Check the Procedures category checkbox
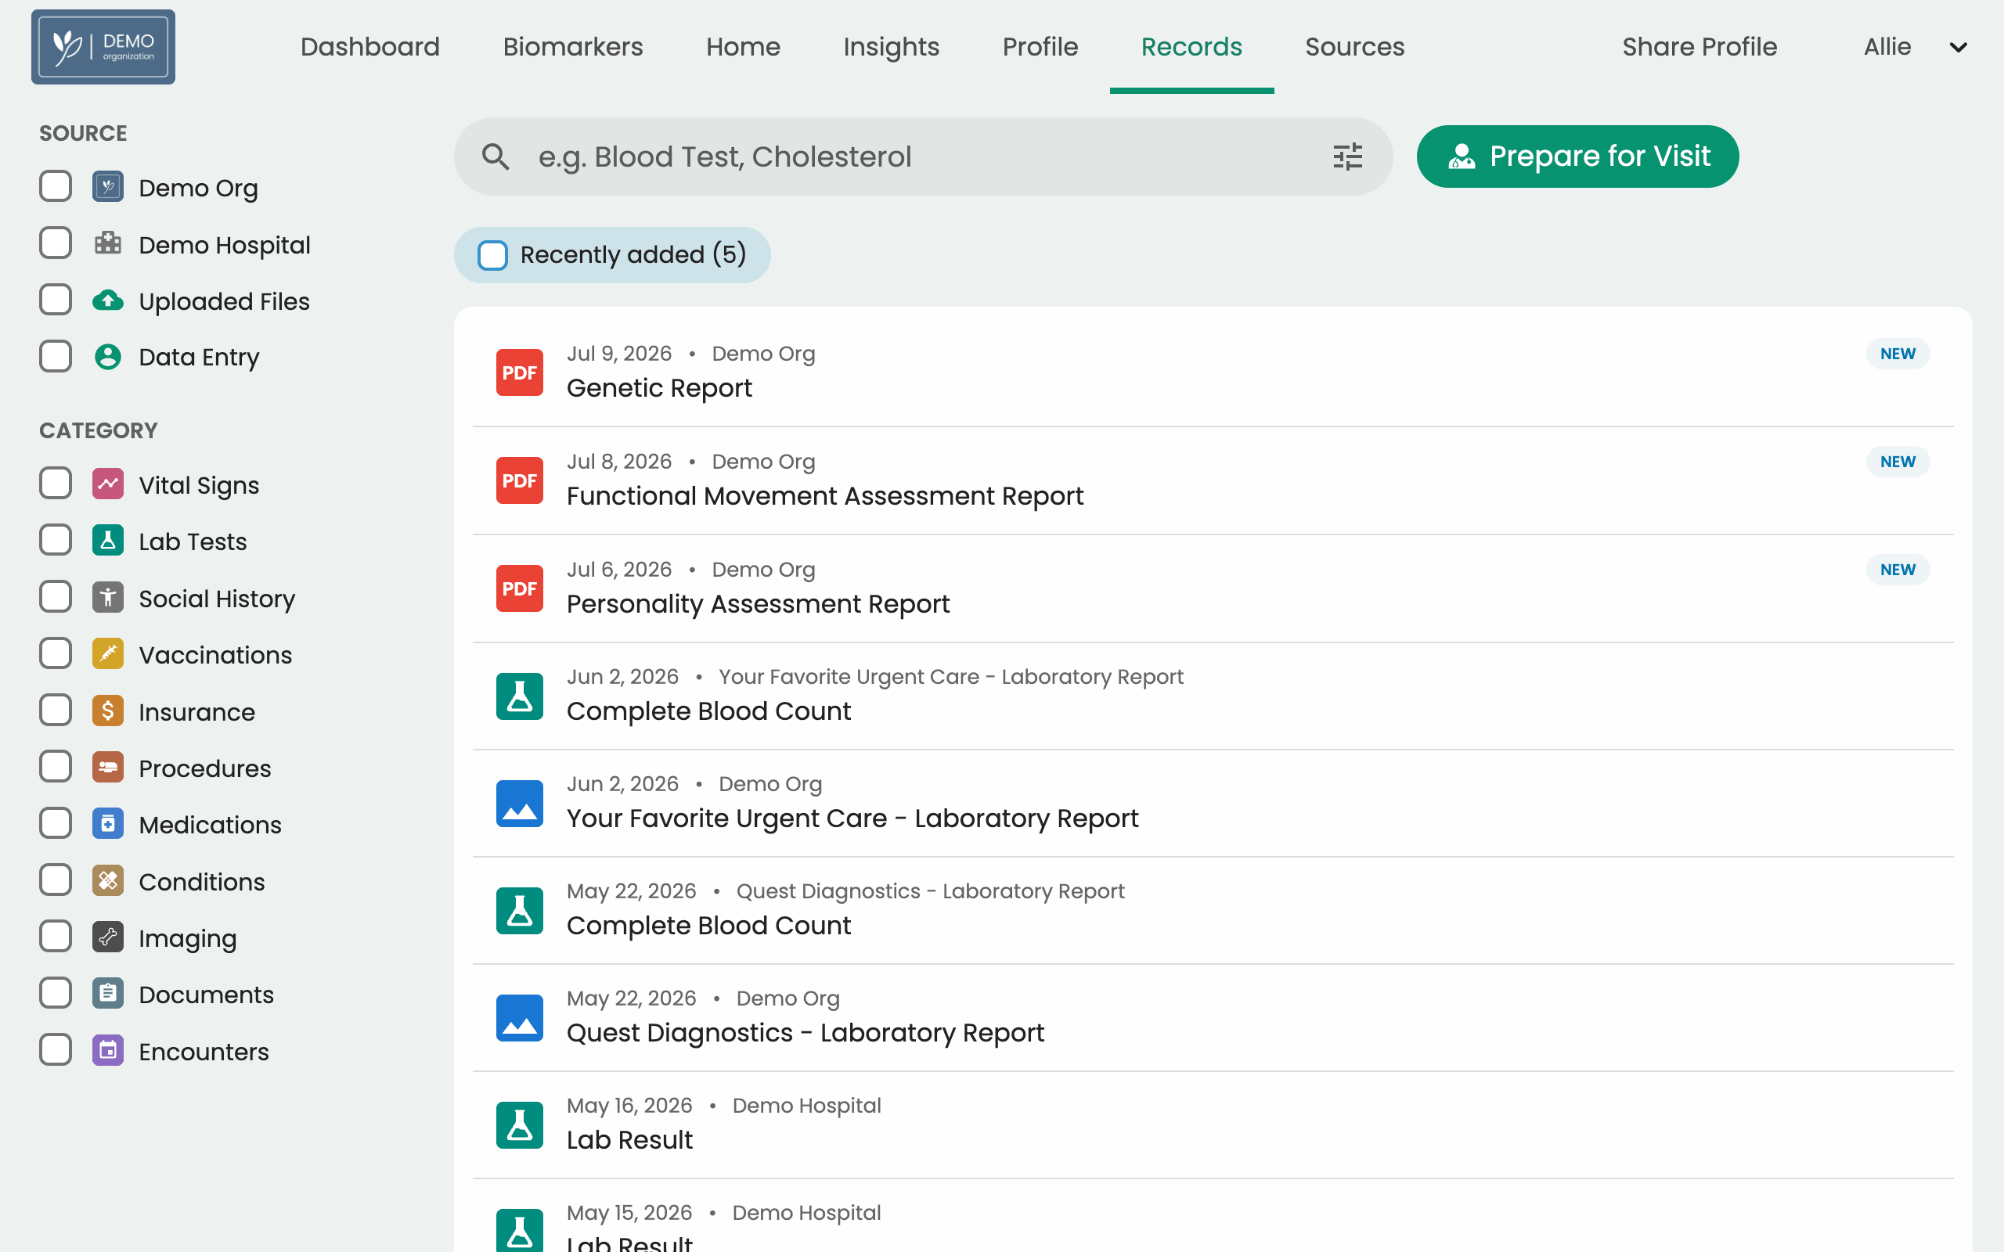 tap(56, 768)
